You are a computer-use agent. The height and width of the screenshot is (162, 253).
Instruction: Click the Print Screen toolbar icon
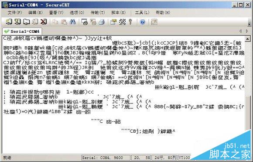(85, 22)
